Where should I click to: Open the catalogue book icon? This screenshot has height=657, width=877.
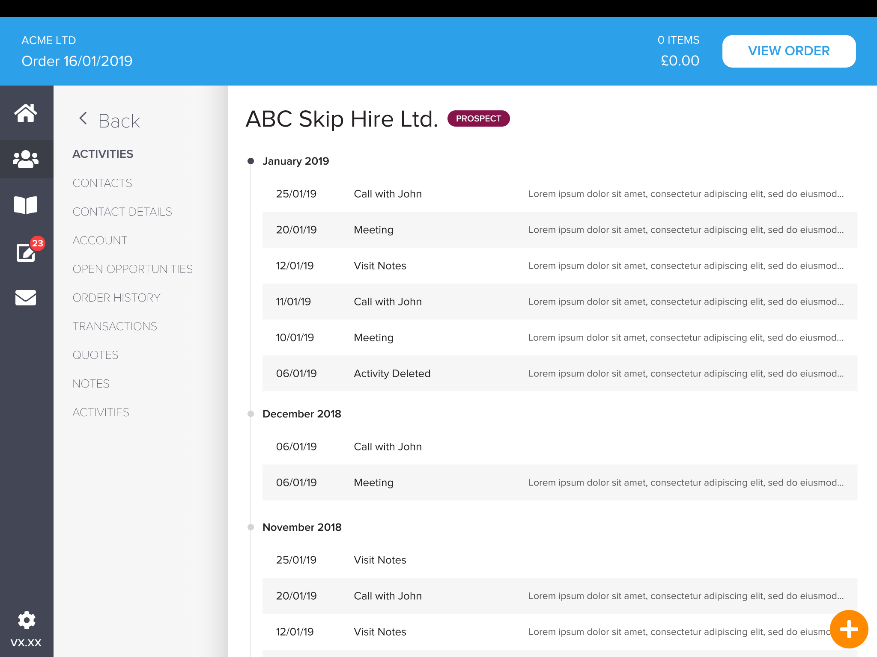coord(26,205)
